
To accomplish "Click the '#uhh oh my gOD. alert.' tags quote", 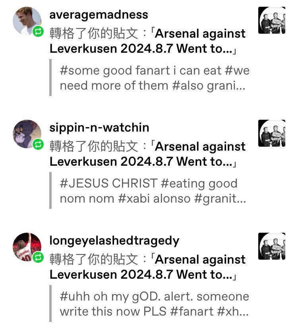I will tap(150, 304).
